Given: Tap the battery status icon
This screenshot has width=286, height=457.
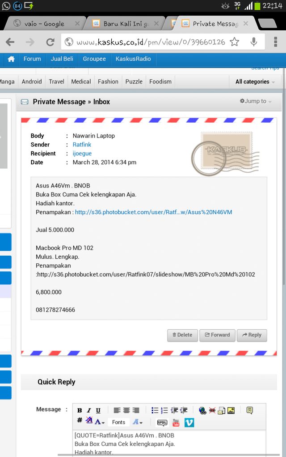Looking at the screenshot, I should 257,5.
